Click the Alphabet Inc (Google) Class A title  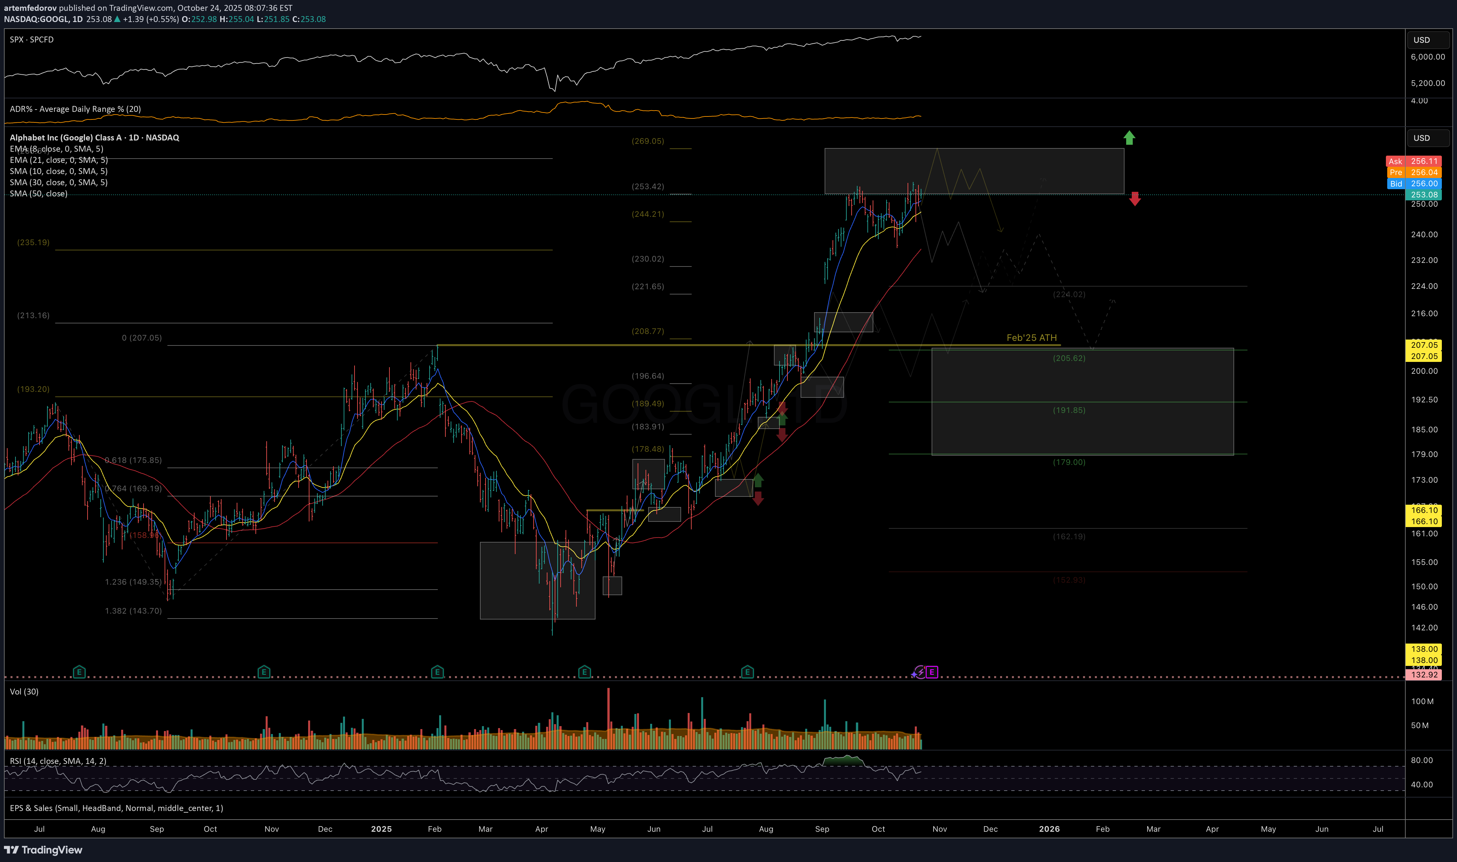tap(94, 138)
